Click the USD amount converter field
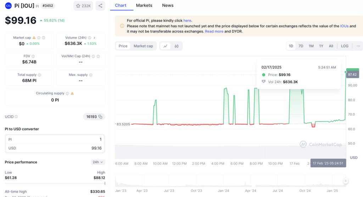Image resolution: width=363 pixels, height=197 pixels. [x=55, y=148]
